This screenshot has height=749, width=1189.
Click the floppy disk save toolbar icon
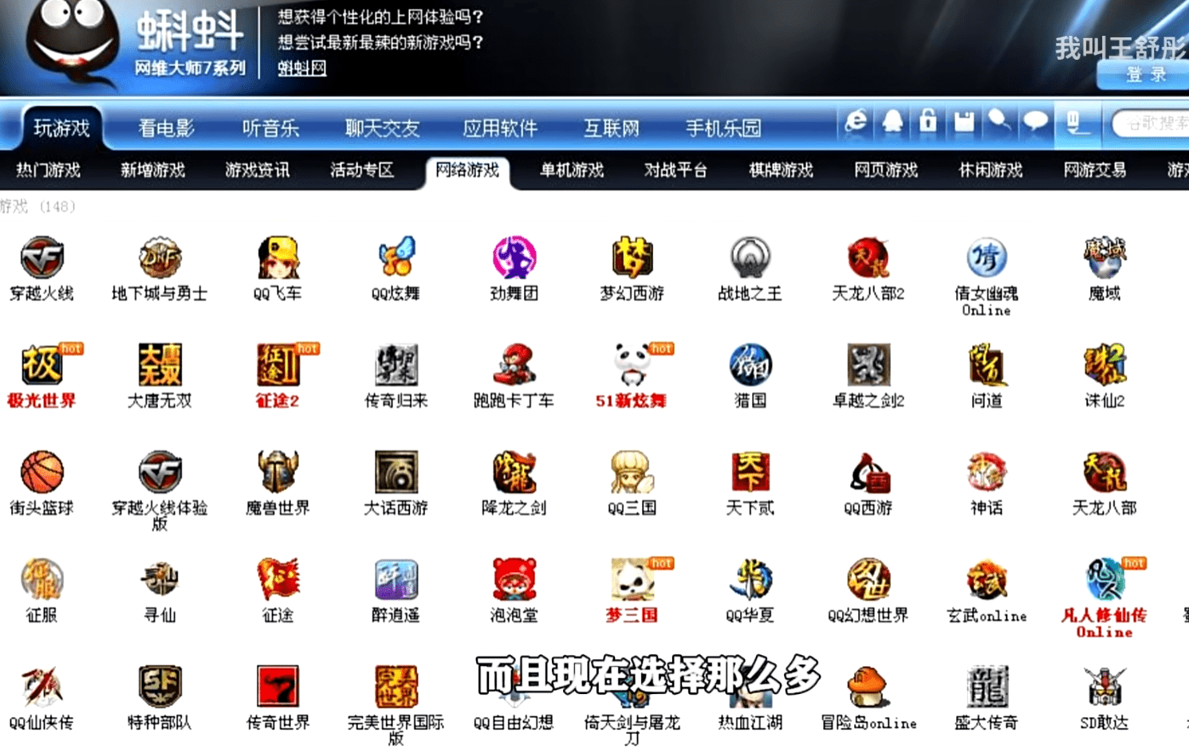(x=963, y=121)
